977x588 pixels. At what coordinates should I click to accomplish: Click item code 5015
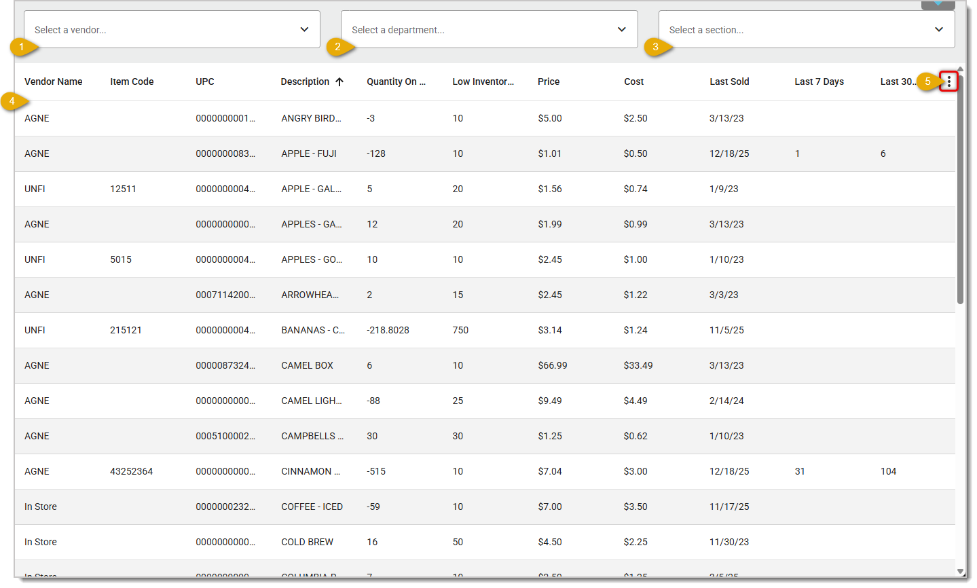tap(121, 259)
